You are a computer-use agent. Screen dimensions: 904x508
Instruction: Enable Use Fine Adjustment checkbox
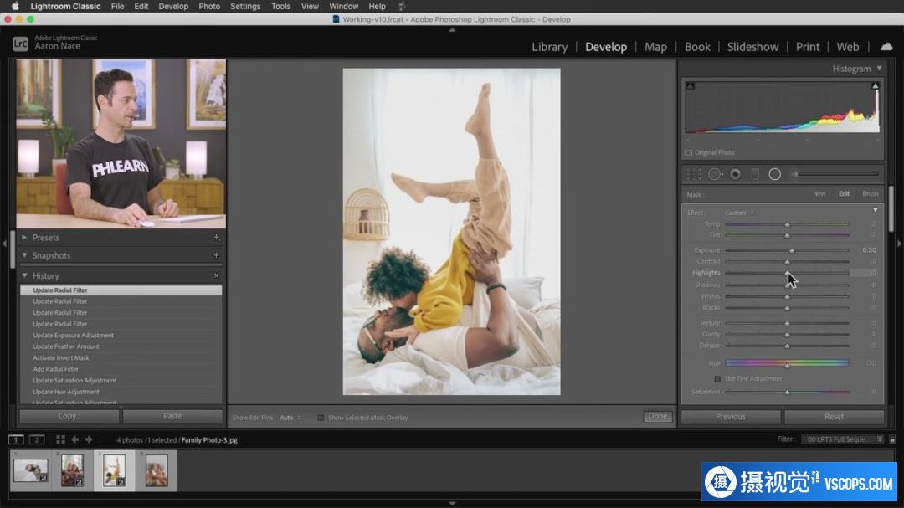(717, 379)
